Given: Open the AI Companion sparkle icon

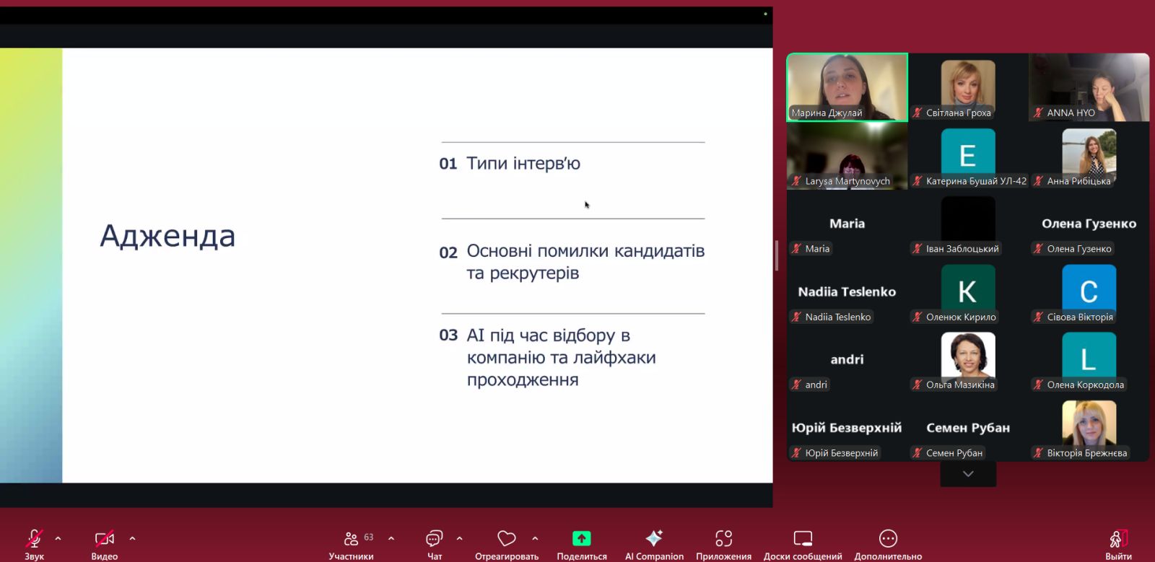Looking at the screenshot, I should pyautogui.click(x=654, y=539).
